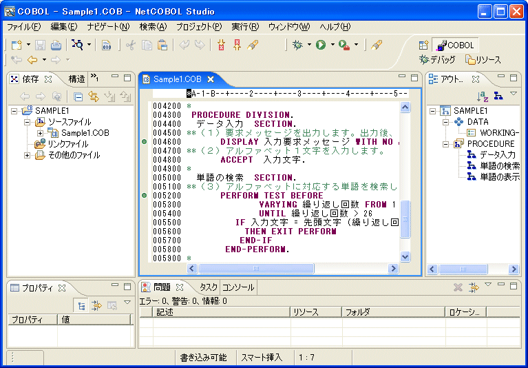
Task: Switch to the COBOL perspective button
Action: point(455,45)
